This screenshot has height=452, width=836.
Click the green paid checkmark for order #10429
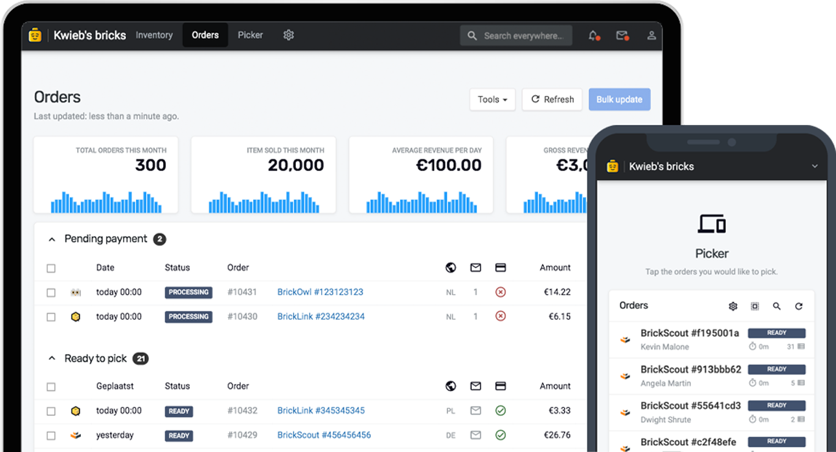tap(500, 435)
